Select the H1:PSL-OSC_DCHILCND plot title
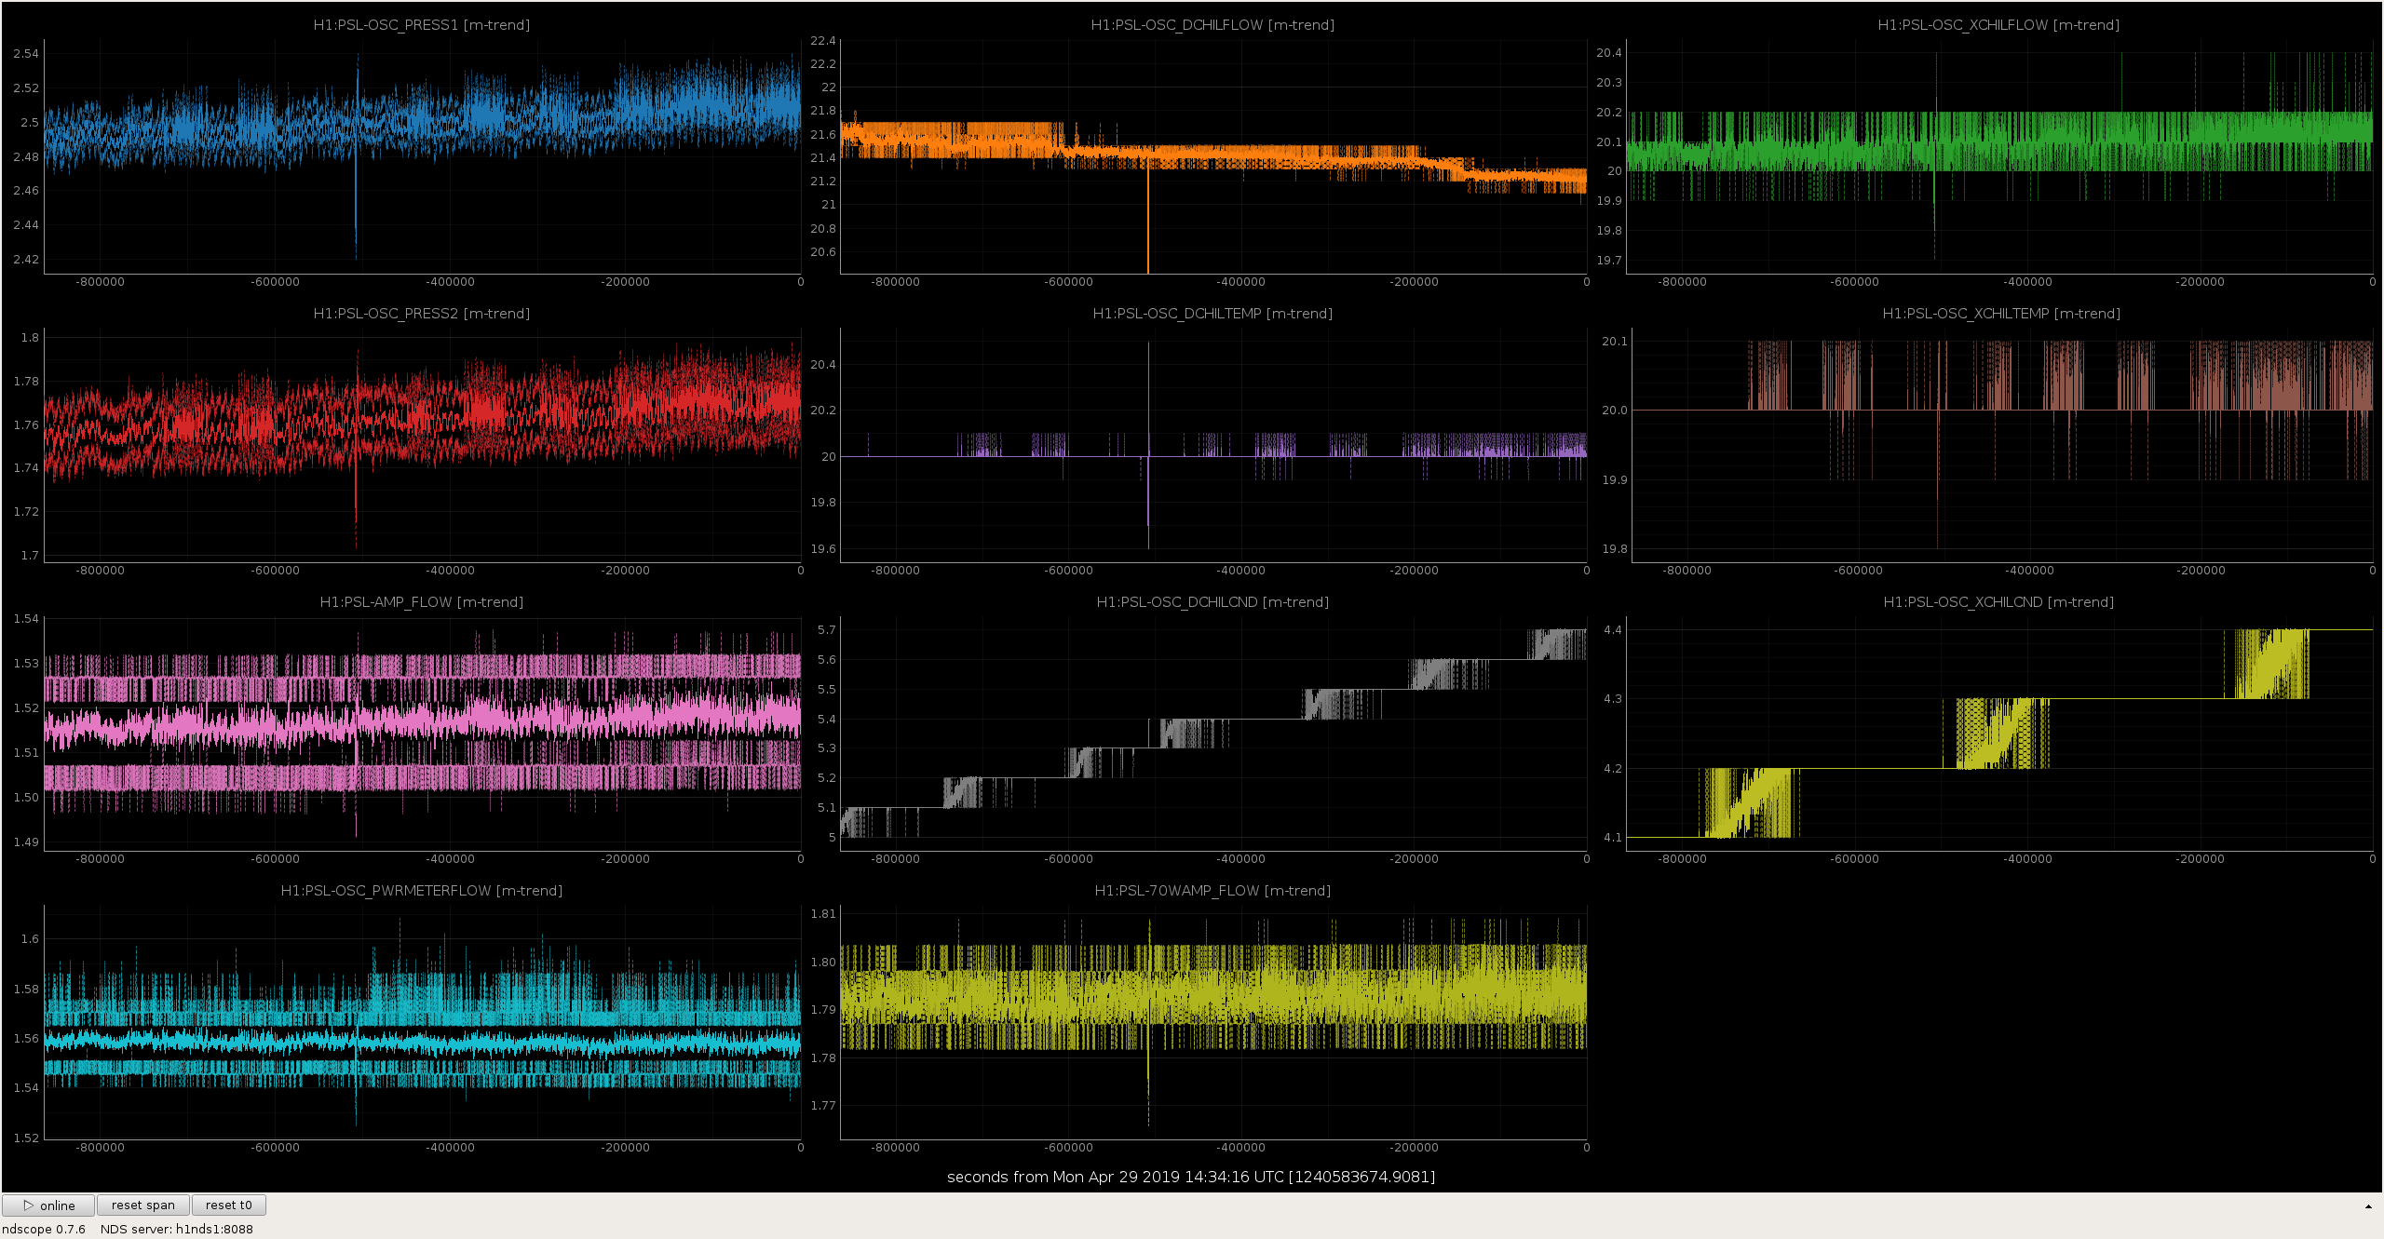Screen dimensions: 2384x1239 tap(1212, 602)
